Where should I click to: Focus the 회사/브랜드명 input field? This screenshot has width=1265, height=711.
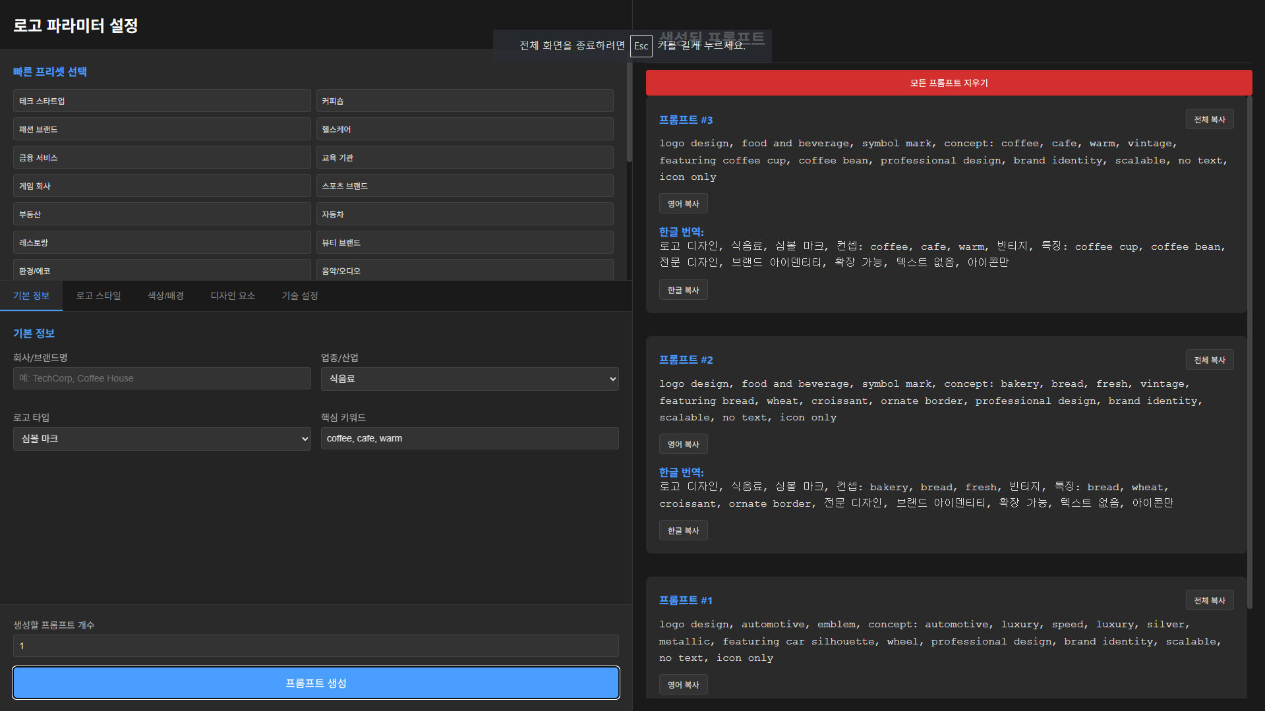pos(162,378)
